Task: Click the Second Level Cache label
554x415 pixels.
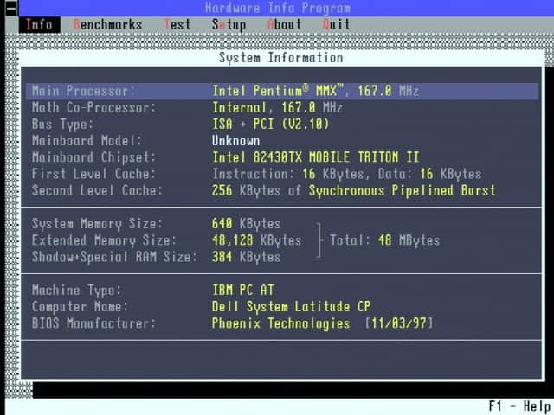Action: (x=97, y=190)
